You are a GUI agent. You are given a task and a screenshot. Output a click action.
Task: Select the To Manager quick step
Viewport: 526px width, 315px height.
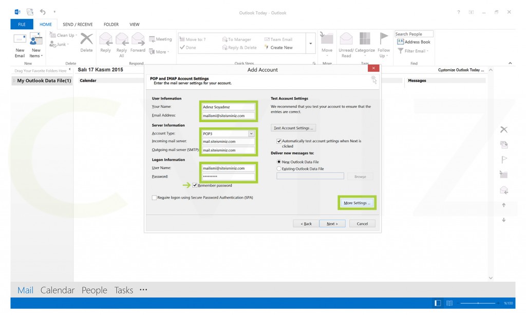(236, 40)
